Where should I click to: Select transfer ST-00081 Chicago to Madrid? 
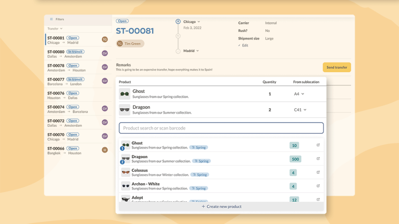coord(78,40)
